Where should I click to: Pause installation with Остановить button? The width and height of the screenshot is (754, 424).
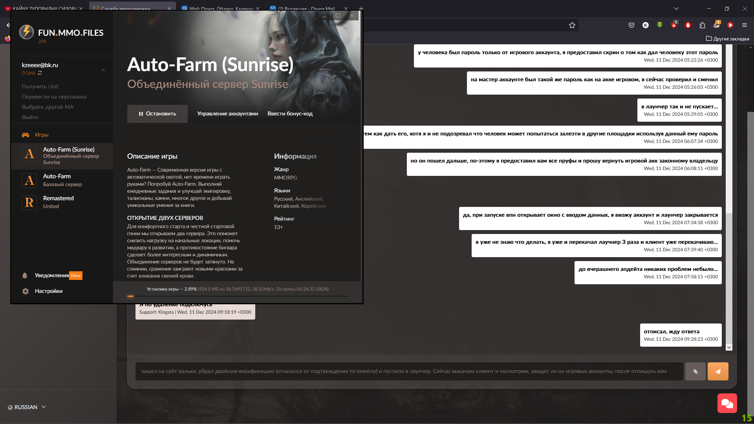[157, 114]
